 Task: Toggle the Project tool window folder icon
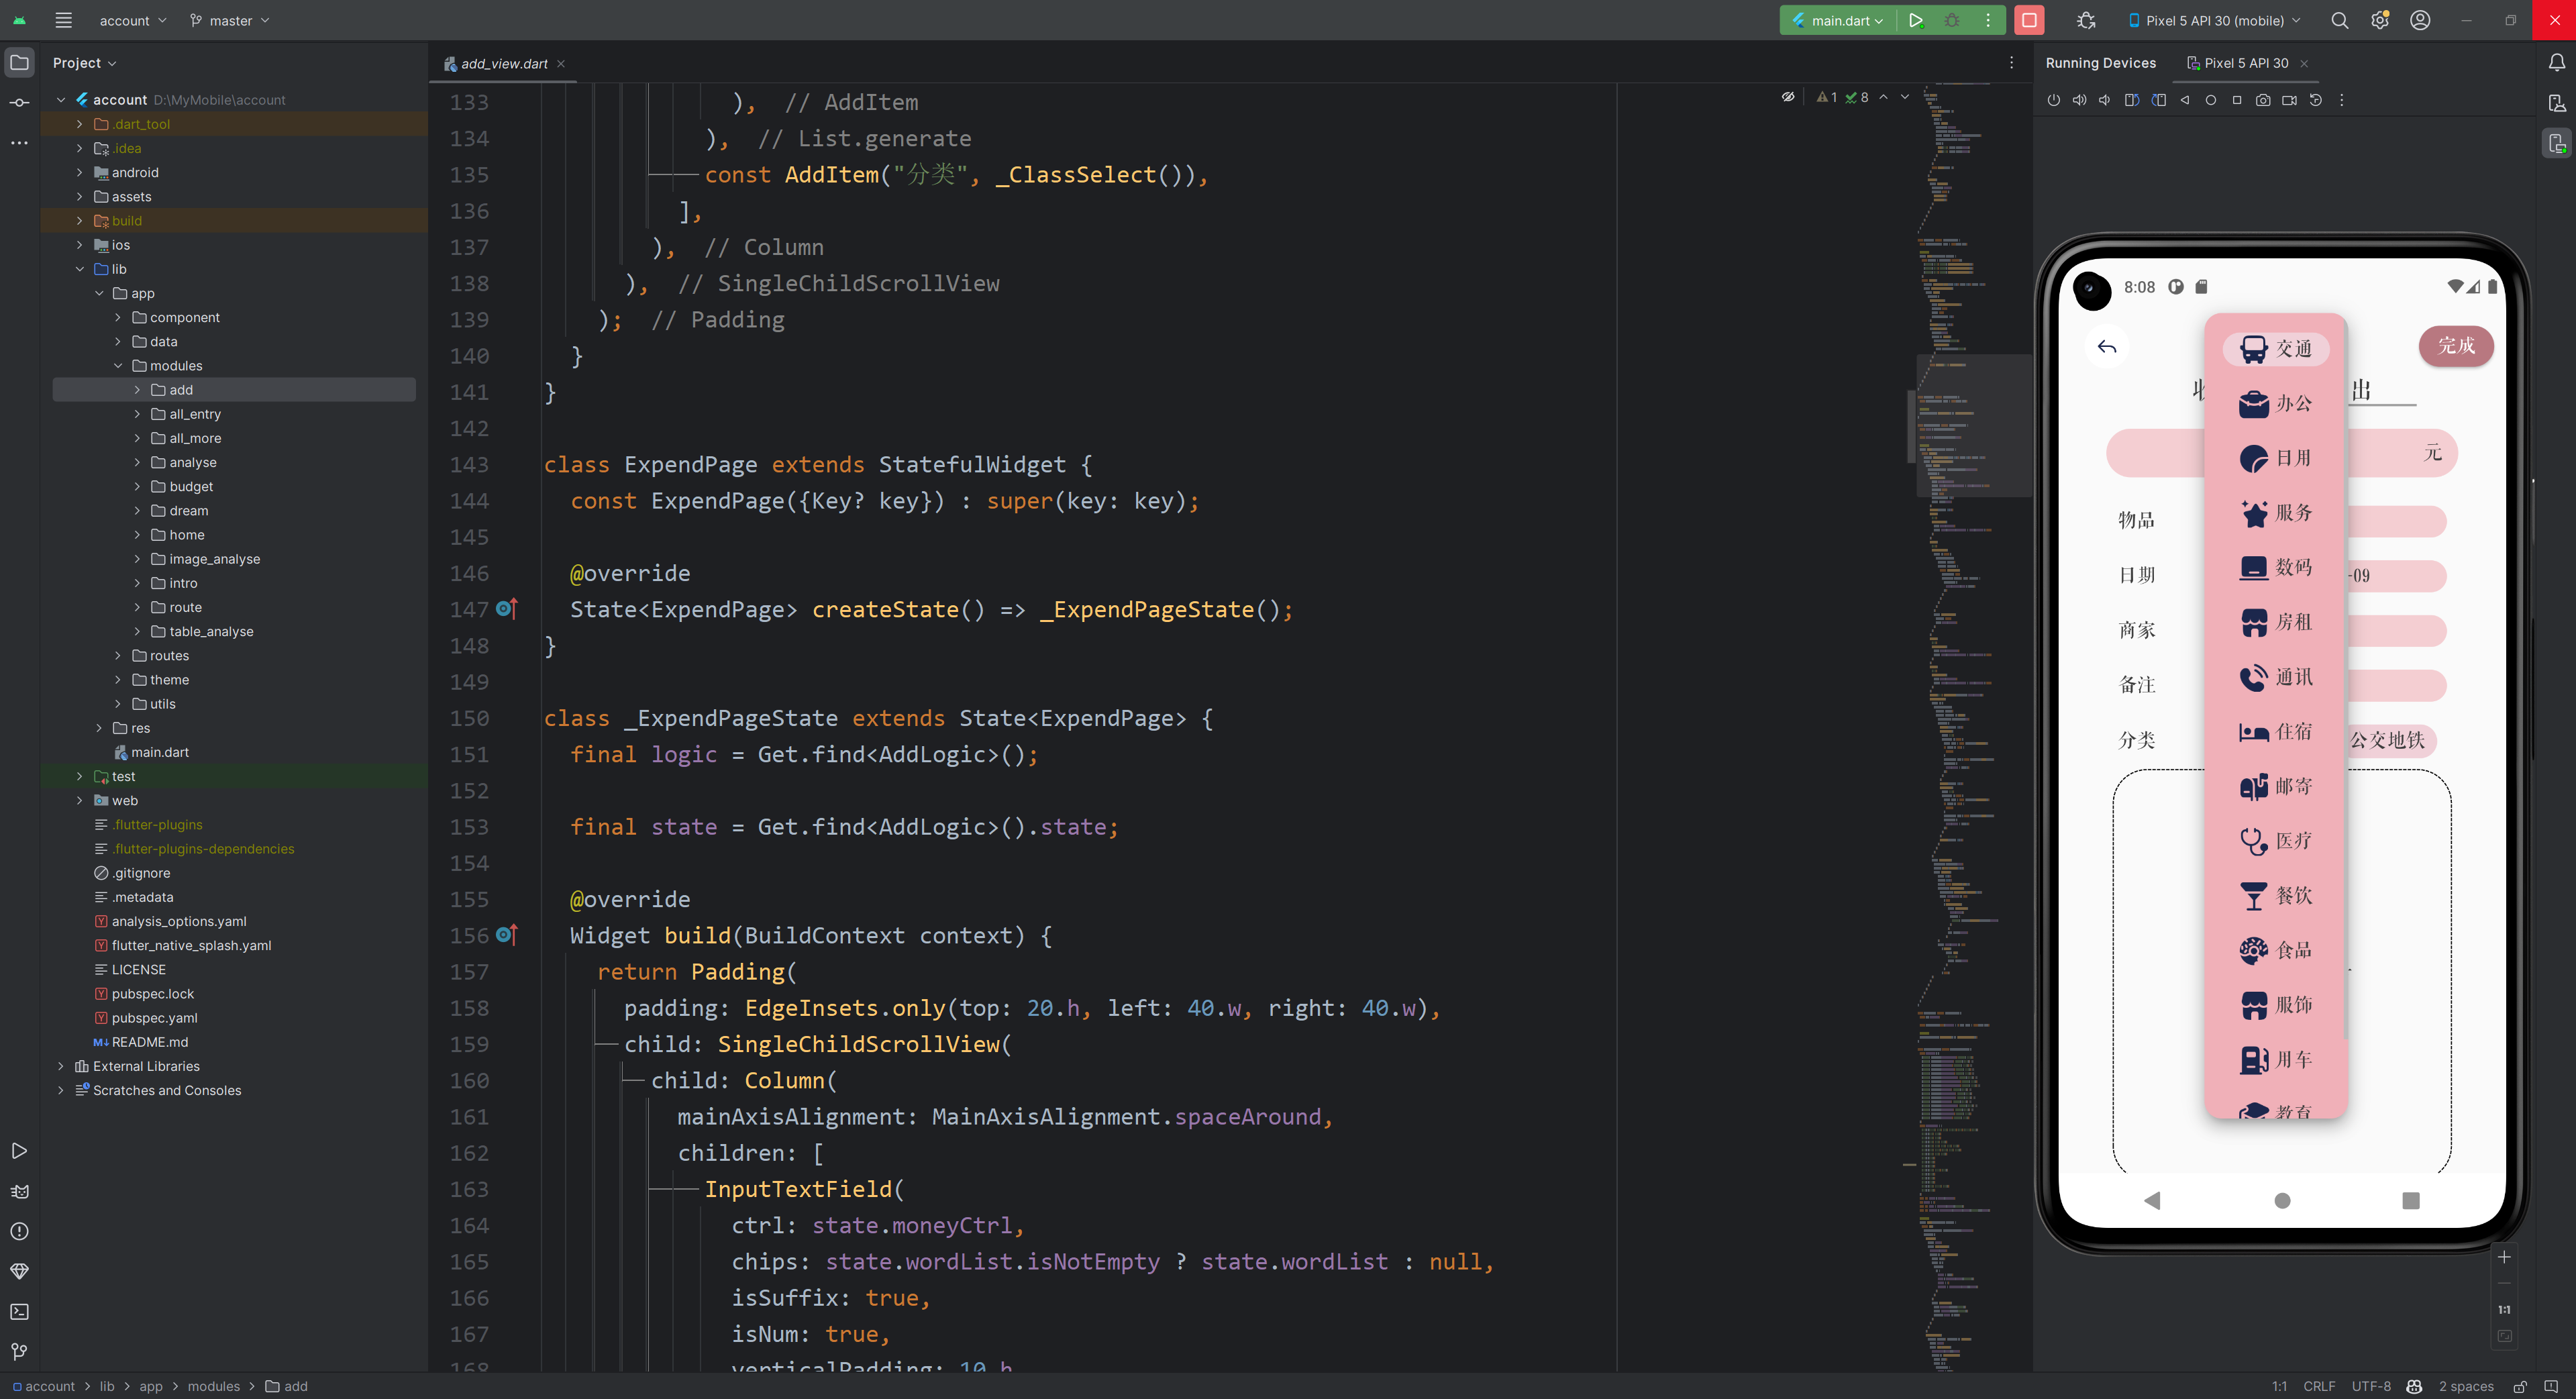point(19,62)
